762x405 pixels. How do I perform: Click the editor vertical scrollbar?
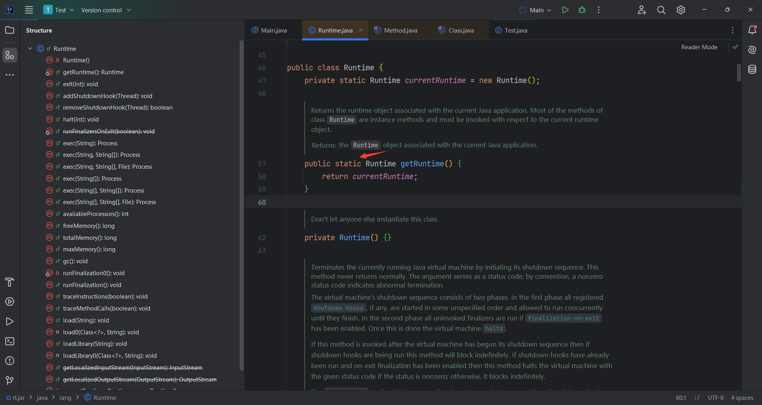tap(739, 73)
